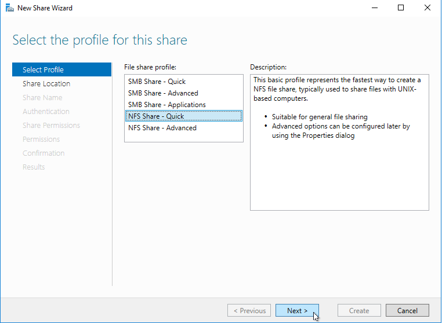Click the Create button
The height and width of the screenshot is (323, 442).
coord(359,310)
